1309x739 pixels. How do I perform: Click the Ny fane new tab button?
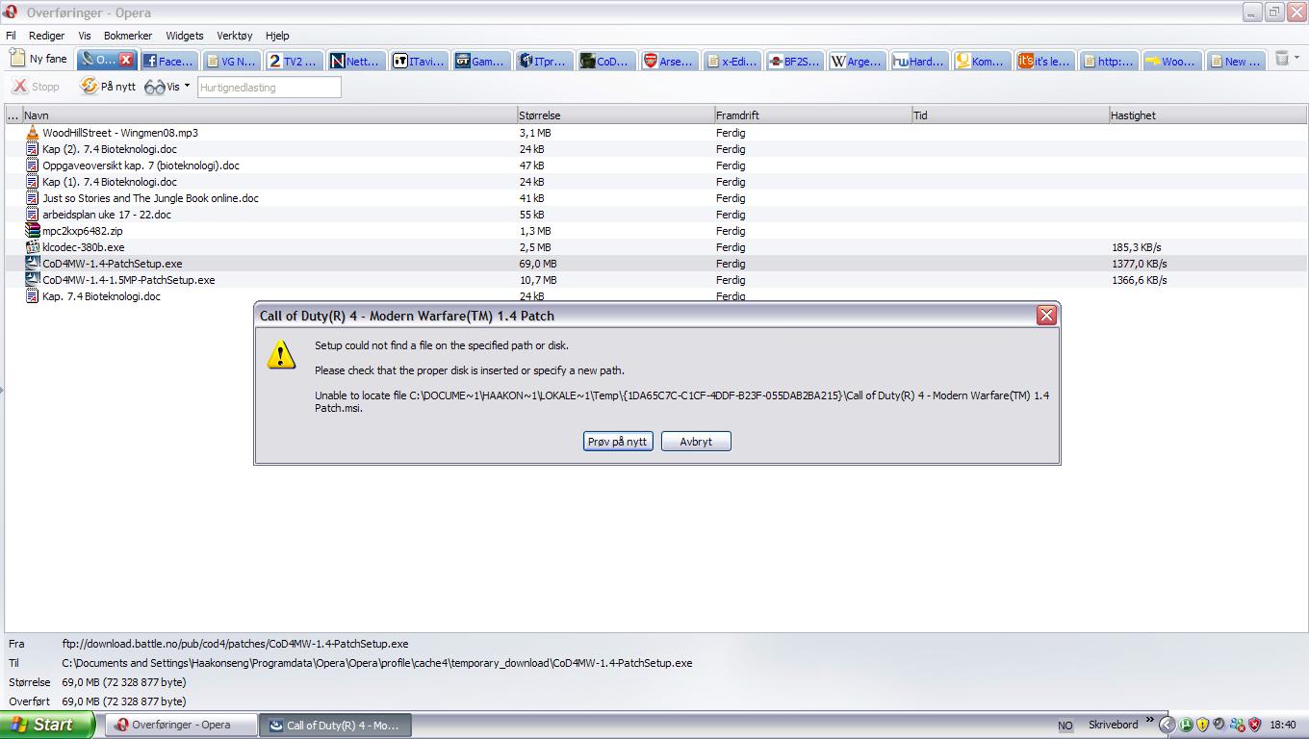tap(38, 59)
